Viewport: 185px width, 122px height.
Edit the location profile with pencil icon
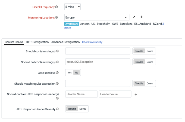click(x=134, y=17)
